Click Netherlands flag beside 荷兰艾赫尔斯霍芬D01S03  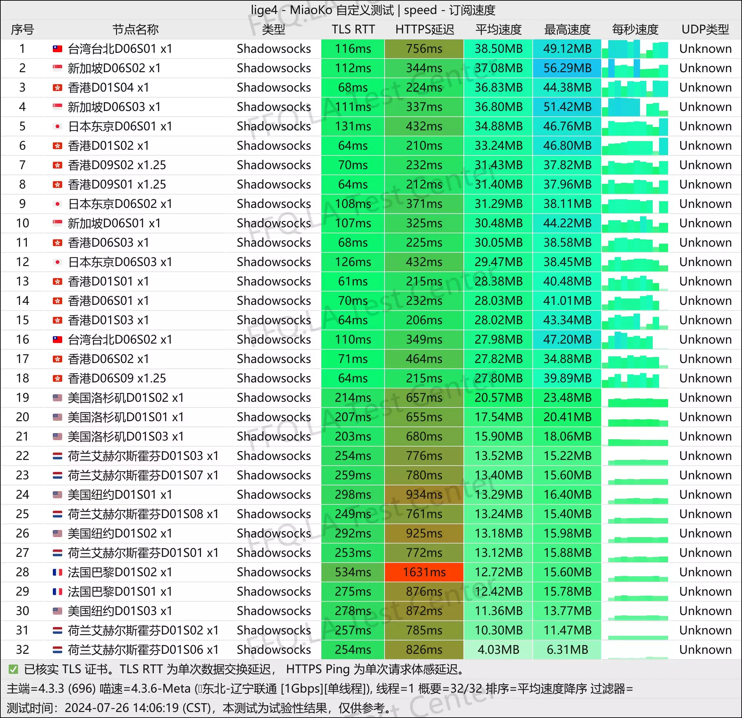coord(57,456)
